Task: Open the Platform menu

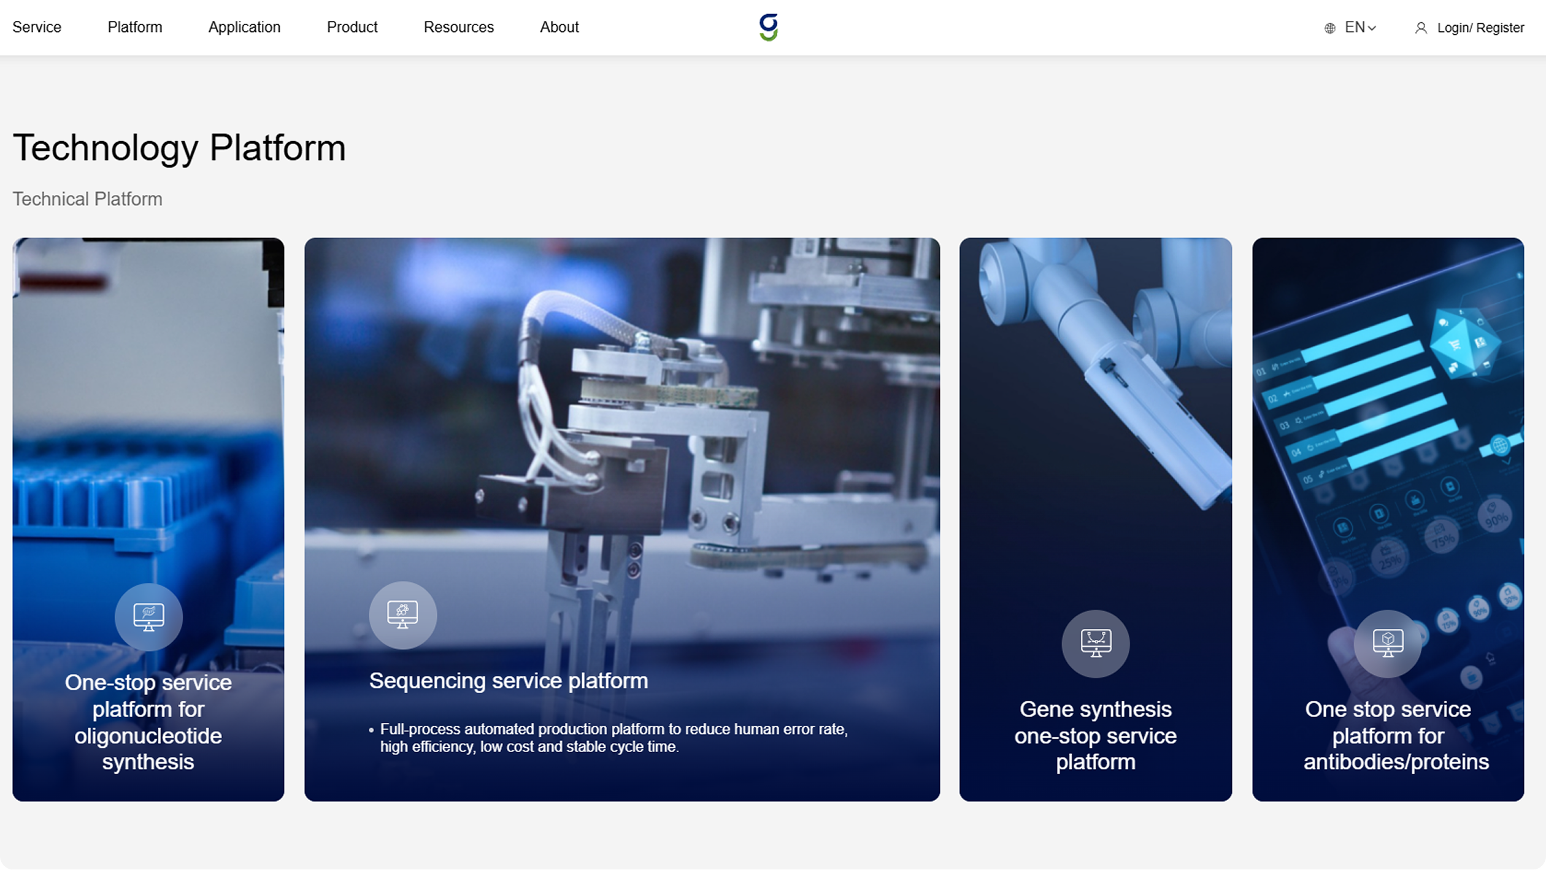Action: (x=135, y=28)
